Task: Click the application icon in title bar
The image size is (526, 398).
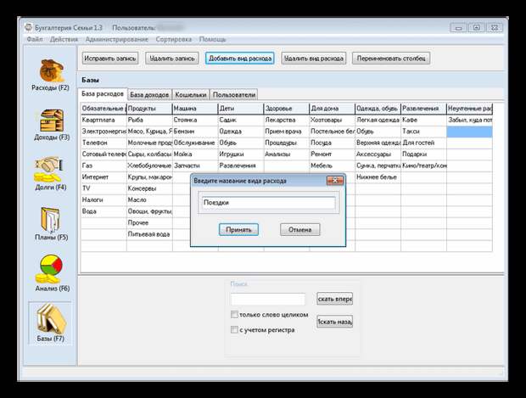Action: tap(29, 27)
